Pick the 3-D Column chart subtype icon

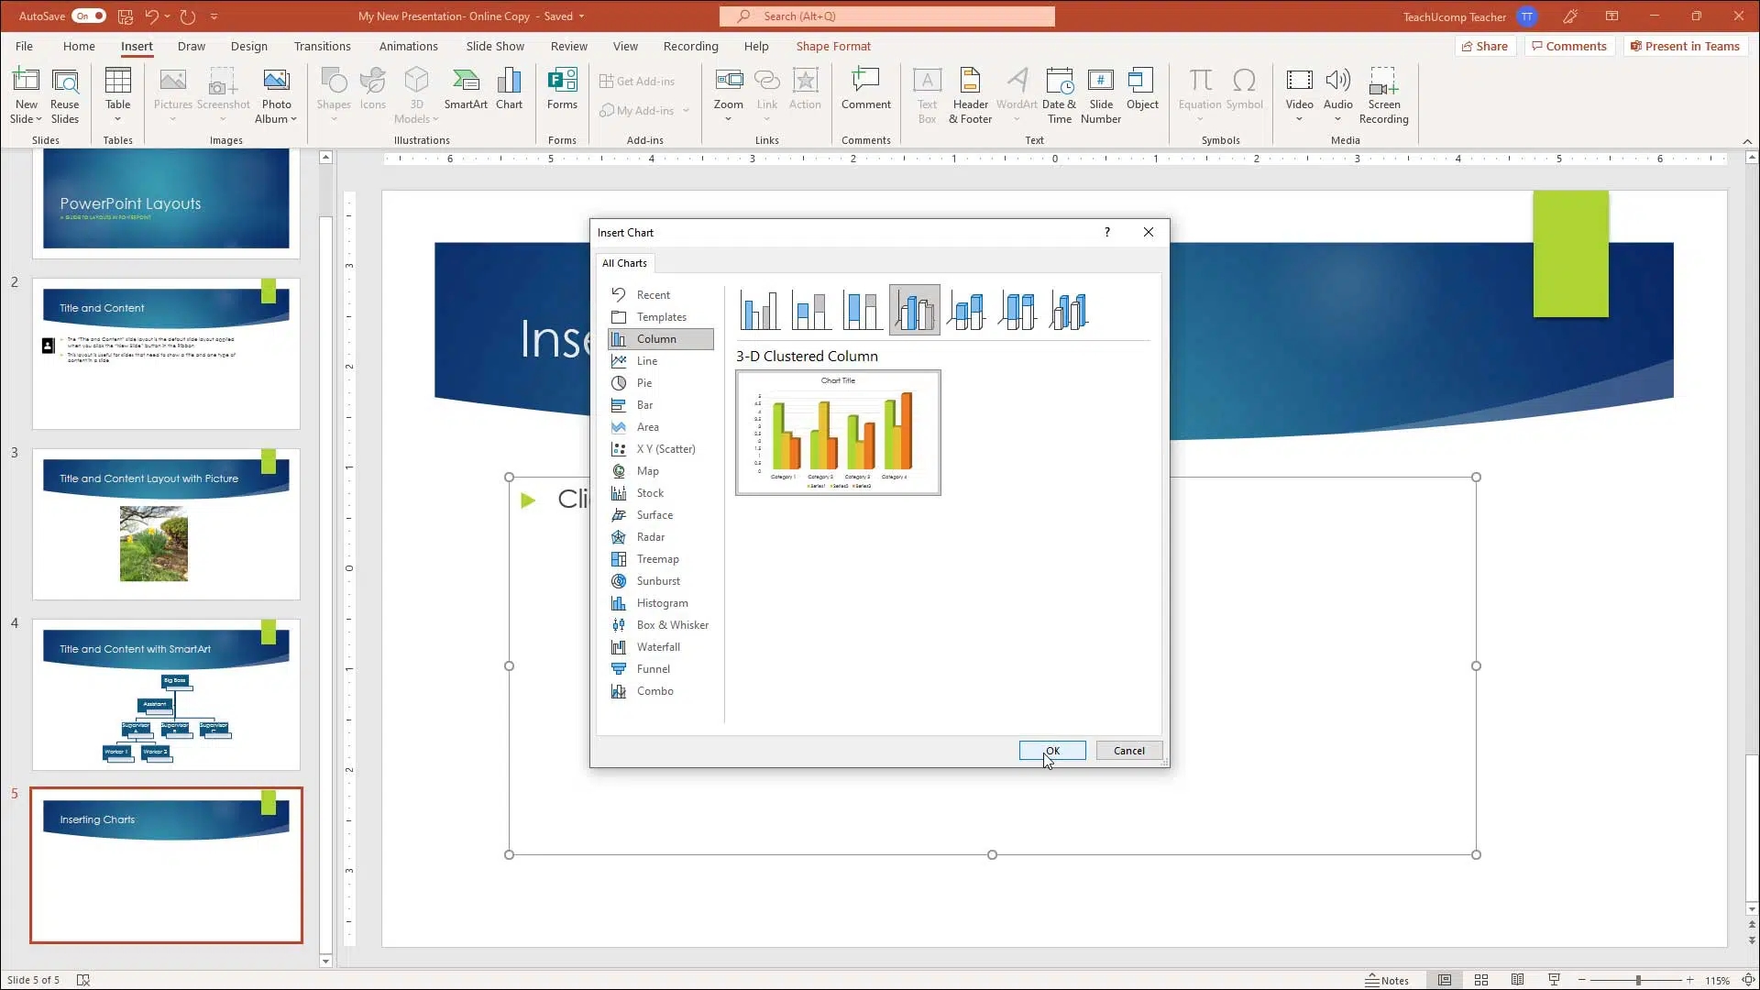pos(1068,311)
